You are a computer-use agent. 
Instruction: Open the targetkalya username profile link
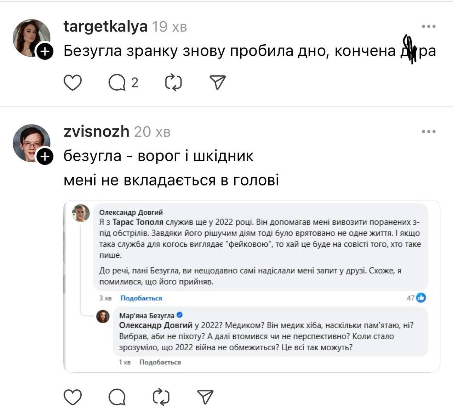click(x=105, y=27)
